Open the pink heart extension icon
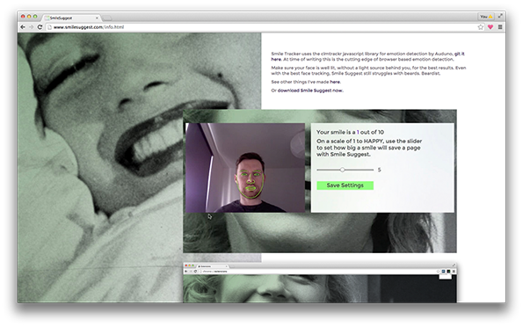Screen dimensions: 523x327 tap(490, 27)
